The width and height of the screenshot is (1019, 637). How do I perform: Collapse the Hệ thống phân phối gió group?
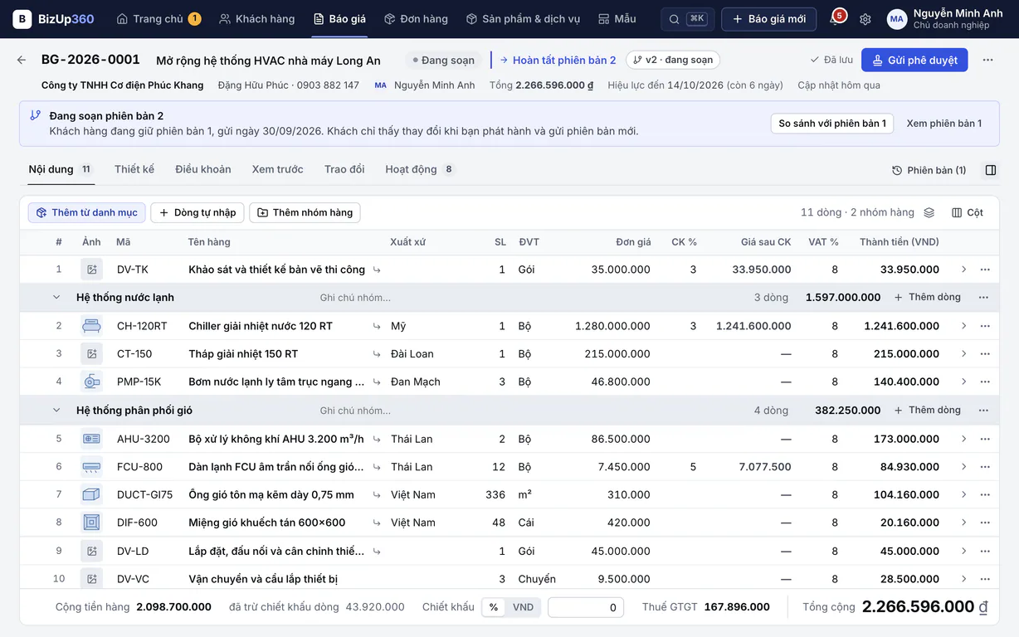56,411
